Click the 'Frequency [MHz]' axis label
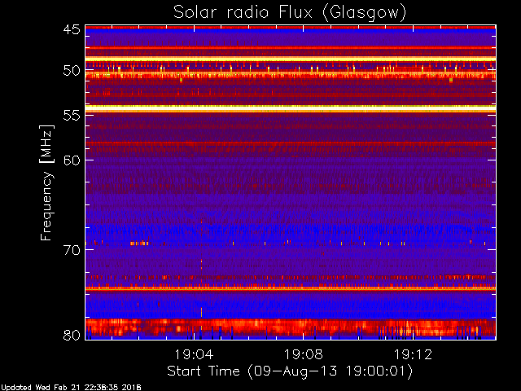The height and width of the screenshot is (391, 521). [x=46, y=182]
